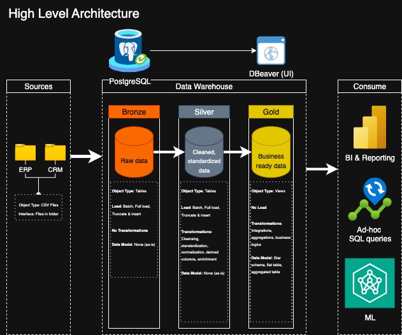The height and width of the screenshot is (335, 402).
Task: Select the Silver layer header
Action: tap(204, 112)
